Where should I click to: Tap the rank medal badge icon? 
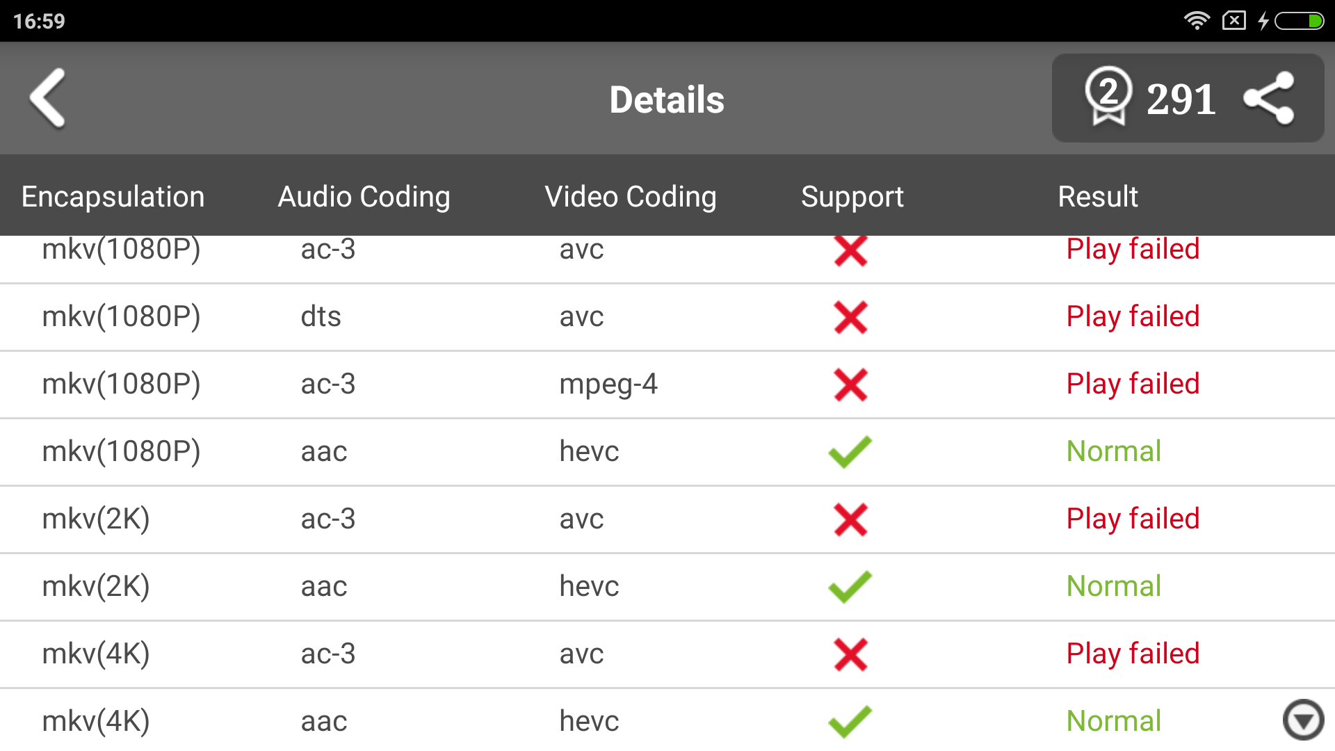1108,96
